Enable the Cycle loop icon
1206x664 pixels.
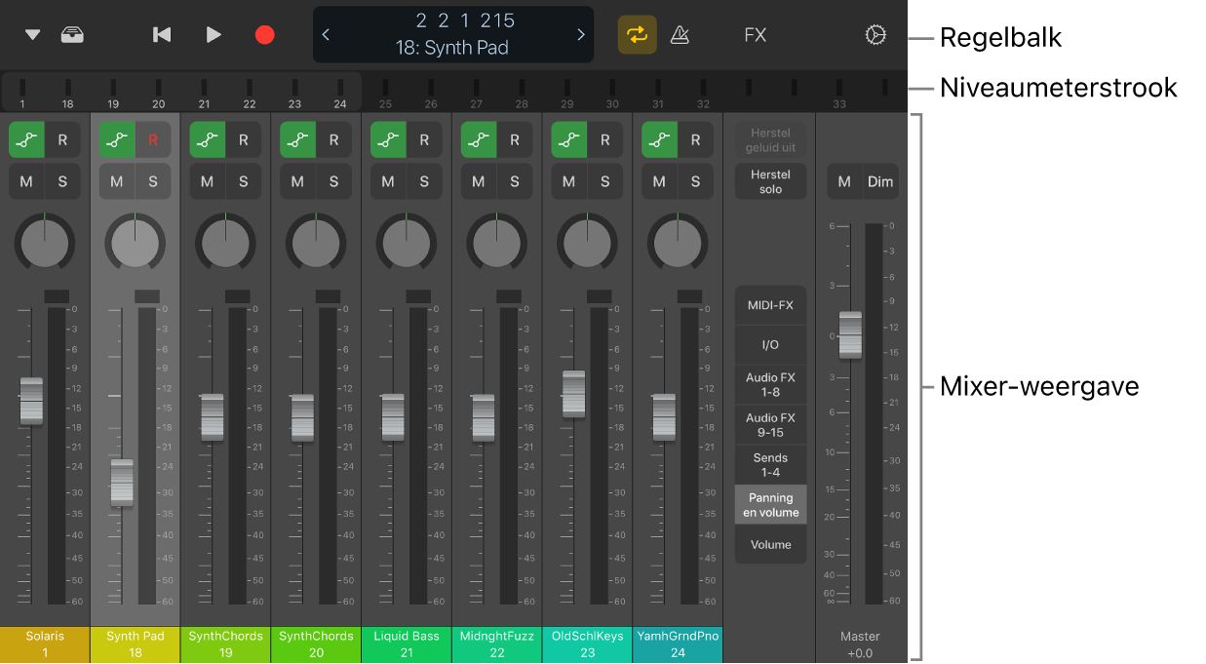[x=637, y=34]
